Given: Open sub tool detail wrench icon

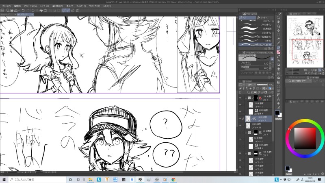Looking at the screenshot, I should (272, 77).
